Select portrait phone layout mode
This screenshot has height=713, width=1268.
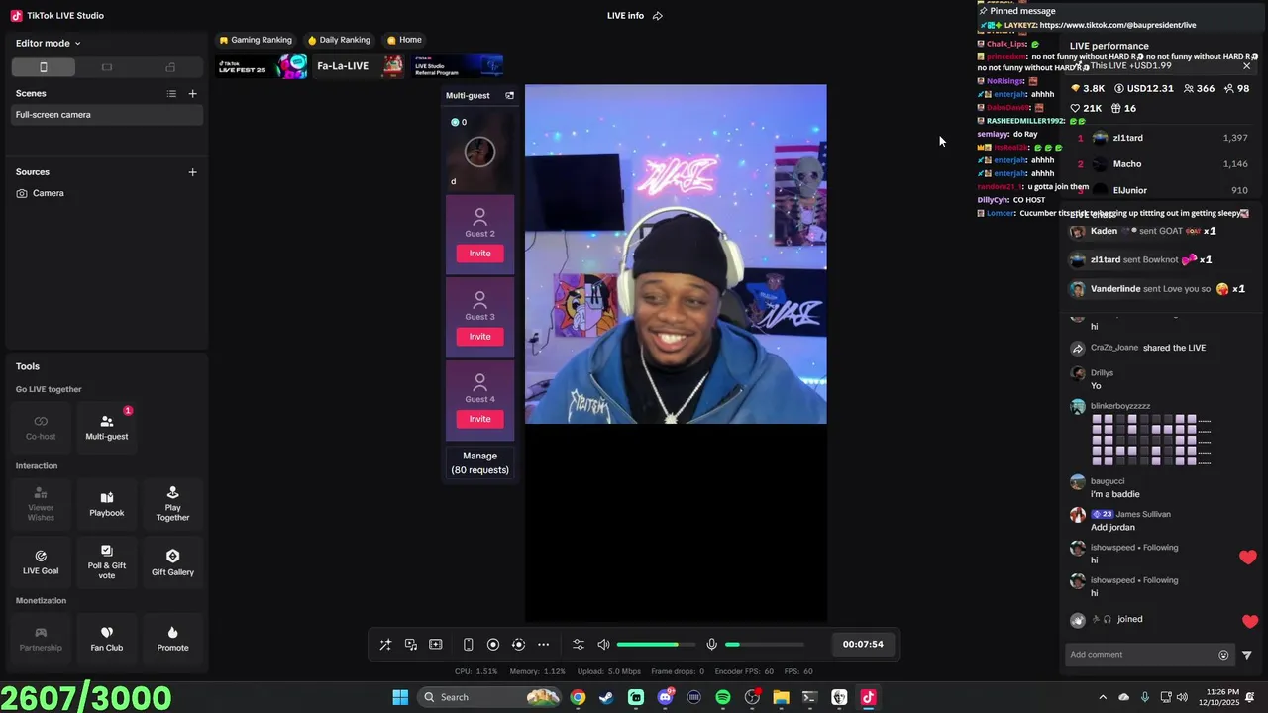coord(43,67)
